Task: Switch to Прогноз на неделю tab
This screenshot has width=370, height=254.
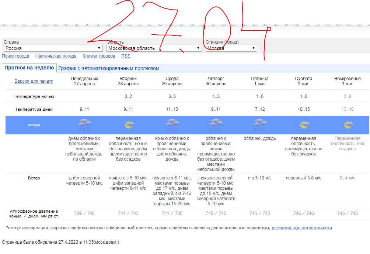Action: (29, 68)
